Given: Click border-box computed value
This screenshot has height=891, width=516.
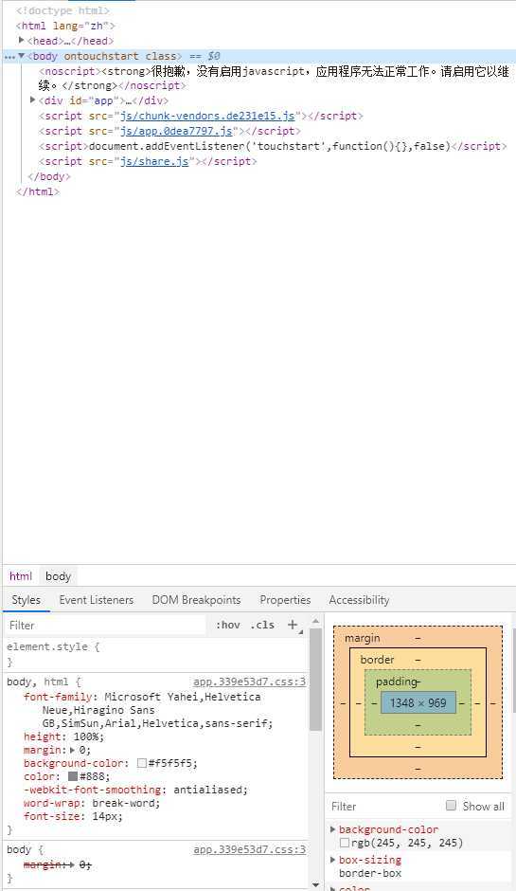Looking at the screenshot, I should click(370, 873).
